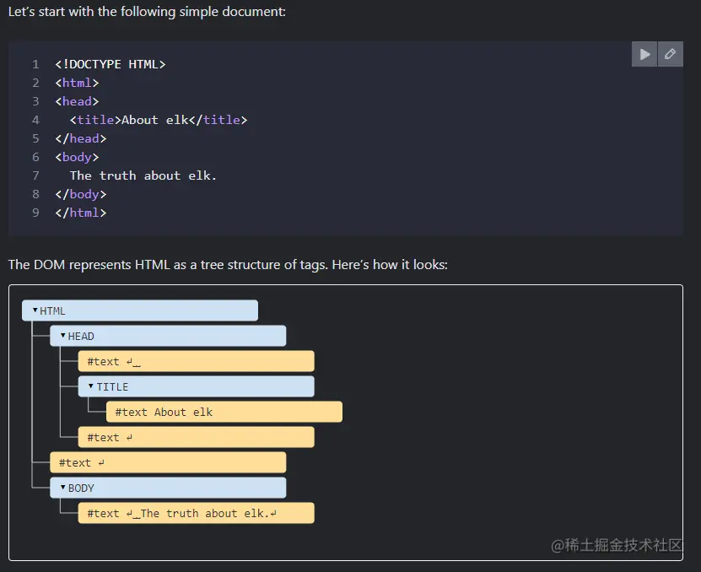Screen dimensions: 701x572
Task: Click the closing </head> tag in code
Action: pyautogui.click(x=81, y=138)
